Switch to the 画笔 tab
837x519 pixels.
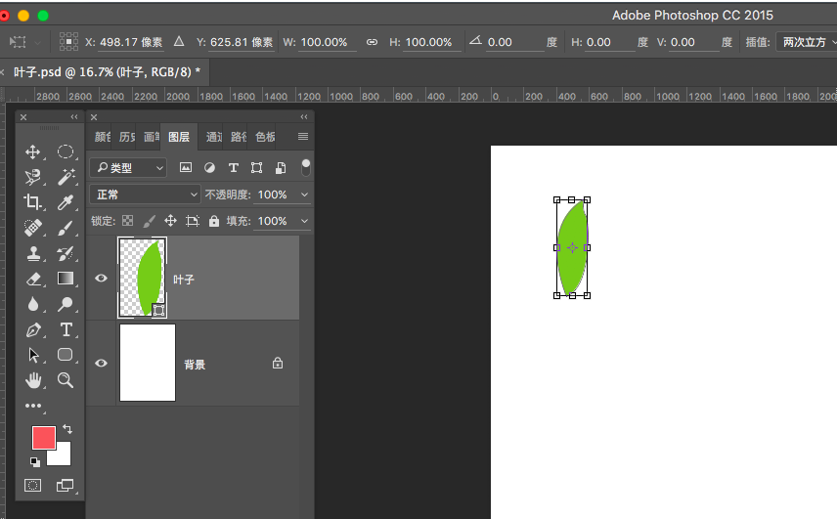tap(151, 137)
